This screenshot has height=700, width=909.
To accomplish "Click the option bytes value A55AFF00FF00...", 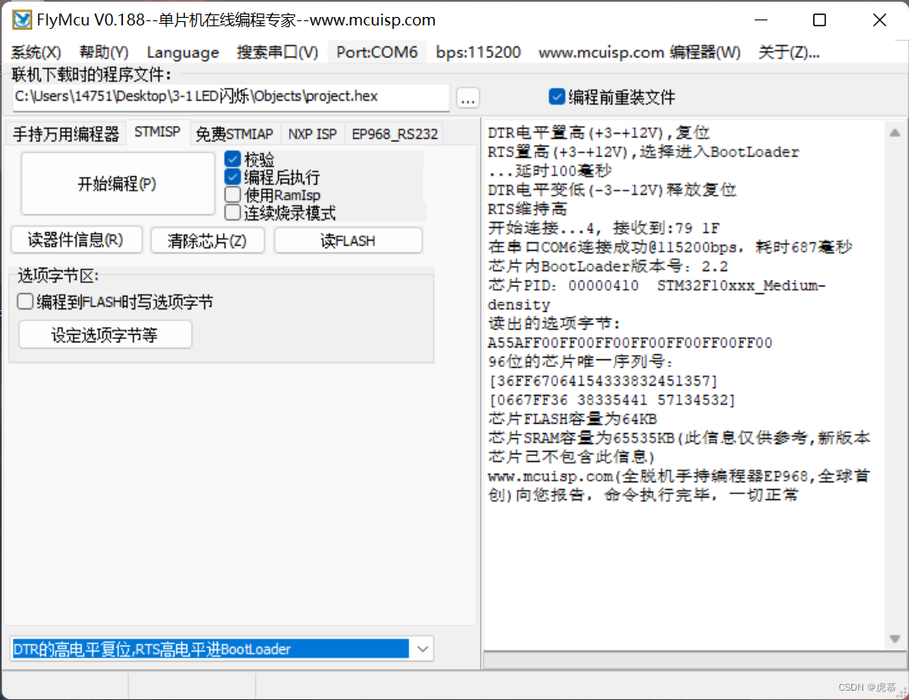I will click(630, 343).
